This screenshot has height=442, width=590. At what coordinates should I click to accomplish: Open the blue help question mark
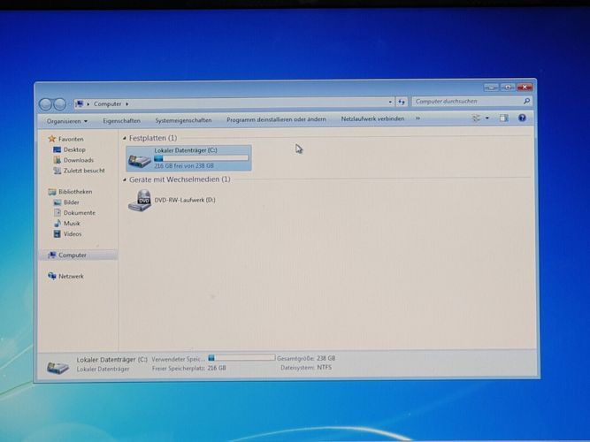522,118
